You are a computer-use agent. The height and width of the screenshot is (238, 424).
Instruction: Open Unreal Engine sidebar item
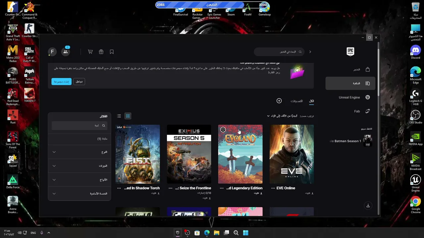350,98
